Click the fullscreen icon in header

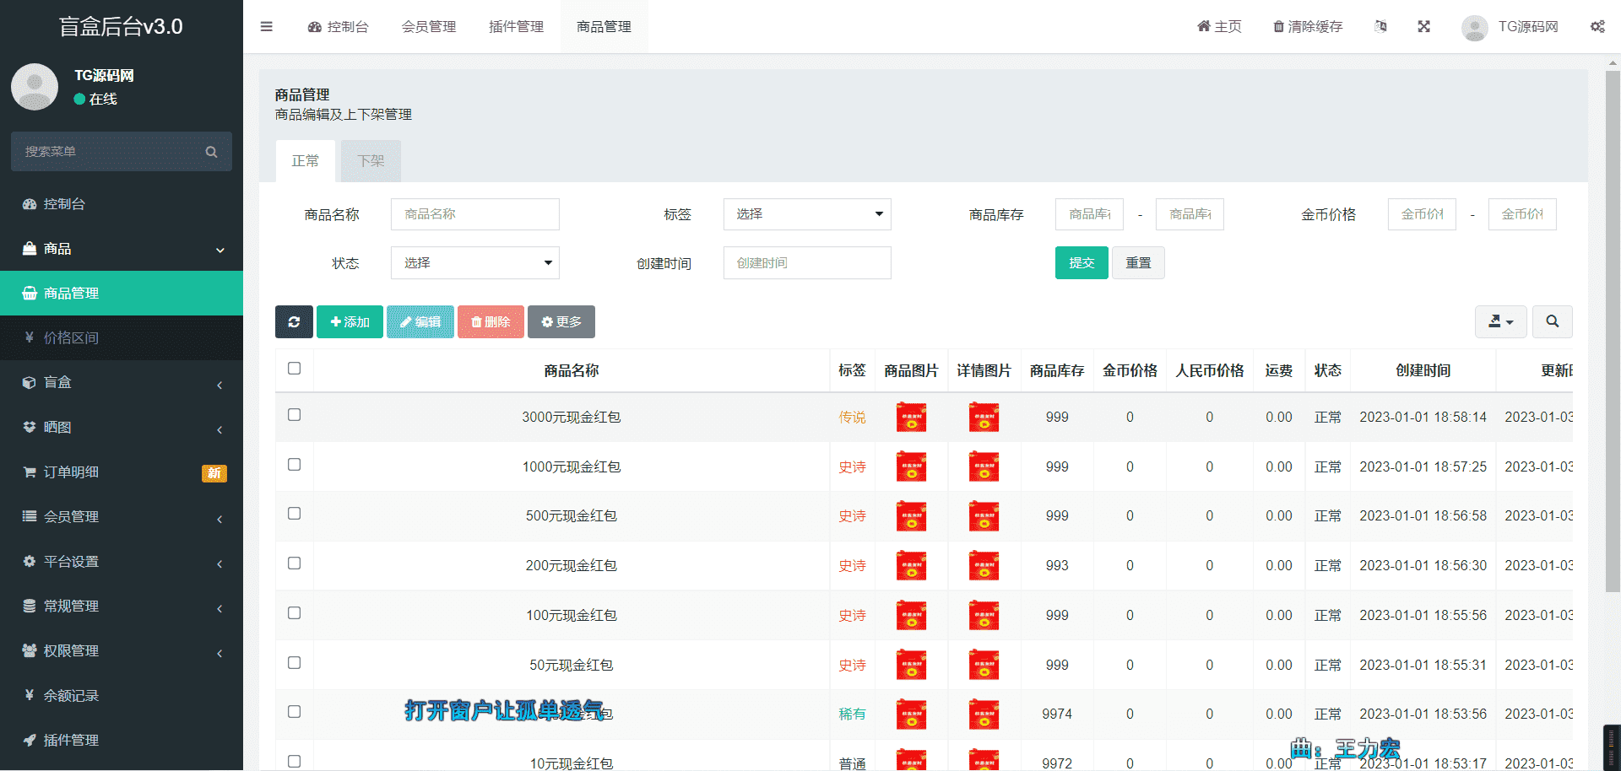(x=1423, y=27)
